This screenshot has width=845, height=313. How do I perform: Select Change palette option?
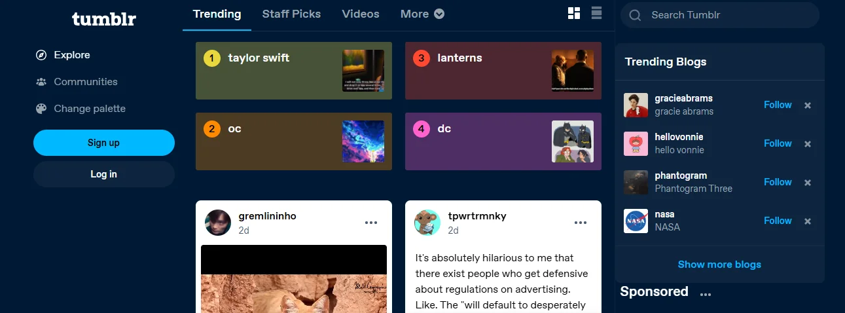pos(90,109)
